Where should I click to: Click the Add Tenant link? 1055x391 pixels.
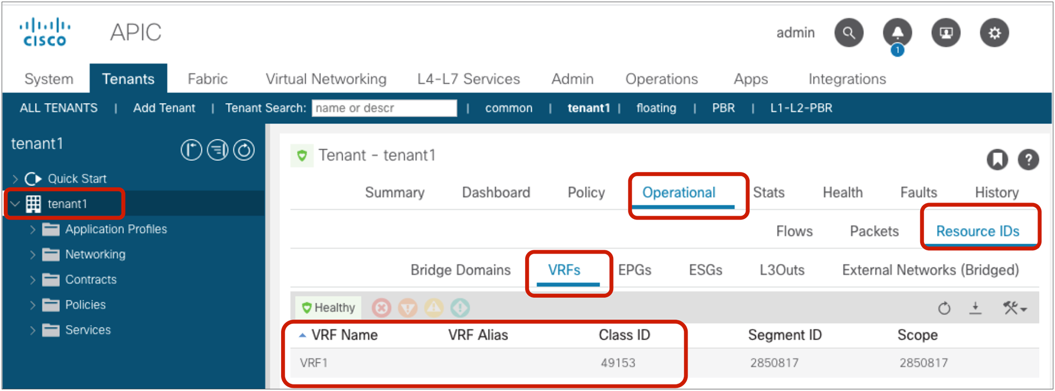coord(164,108)
